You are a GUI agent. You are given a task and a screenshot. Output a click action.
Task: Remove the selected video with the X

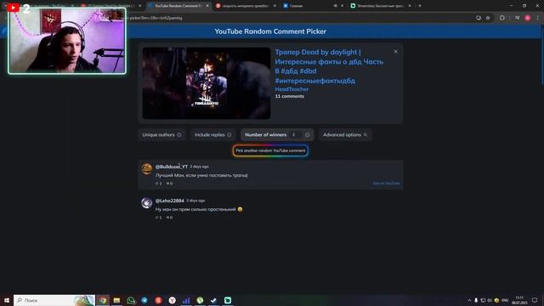[x=395, y=51]
